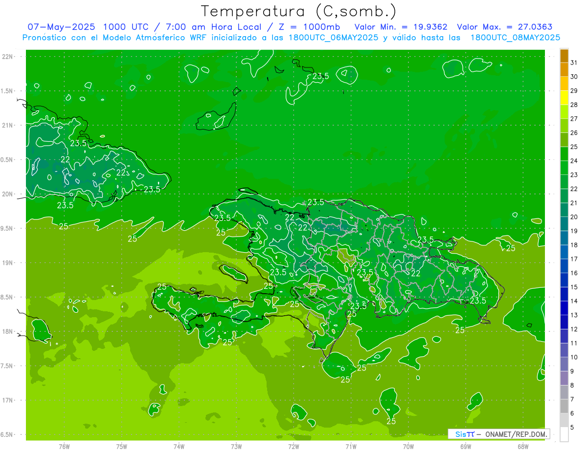
Task: Click the "Valor Min. = 19.9362" value
Action: (x=401, y=27)
